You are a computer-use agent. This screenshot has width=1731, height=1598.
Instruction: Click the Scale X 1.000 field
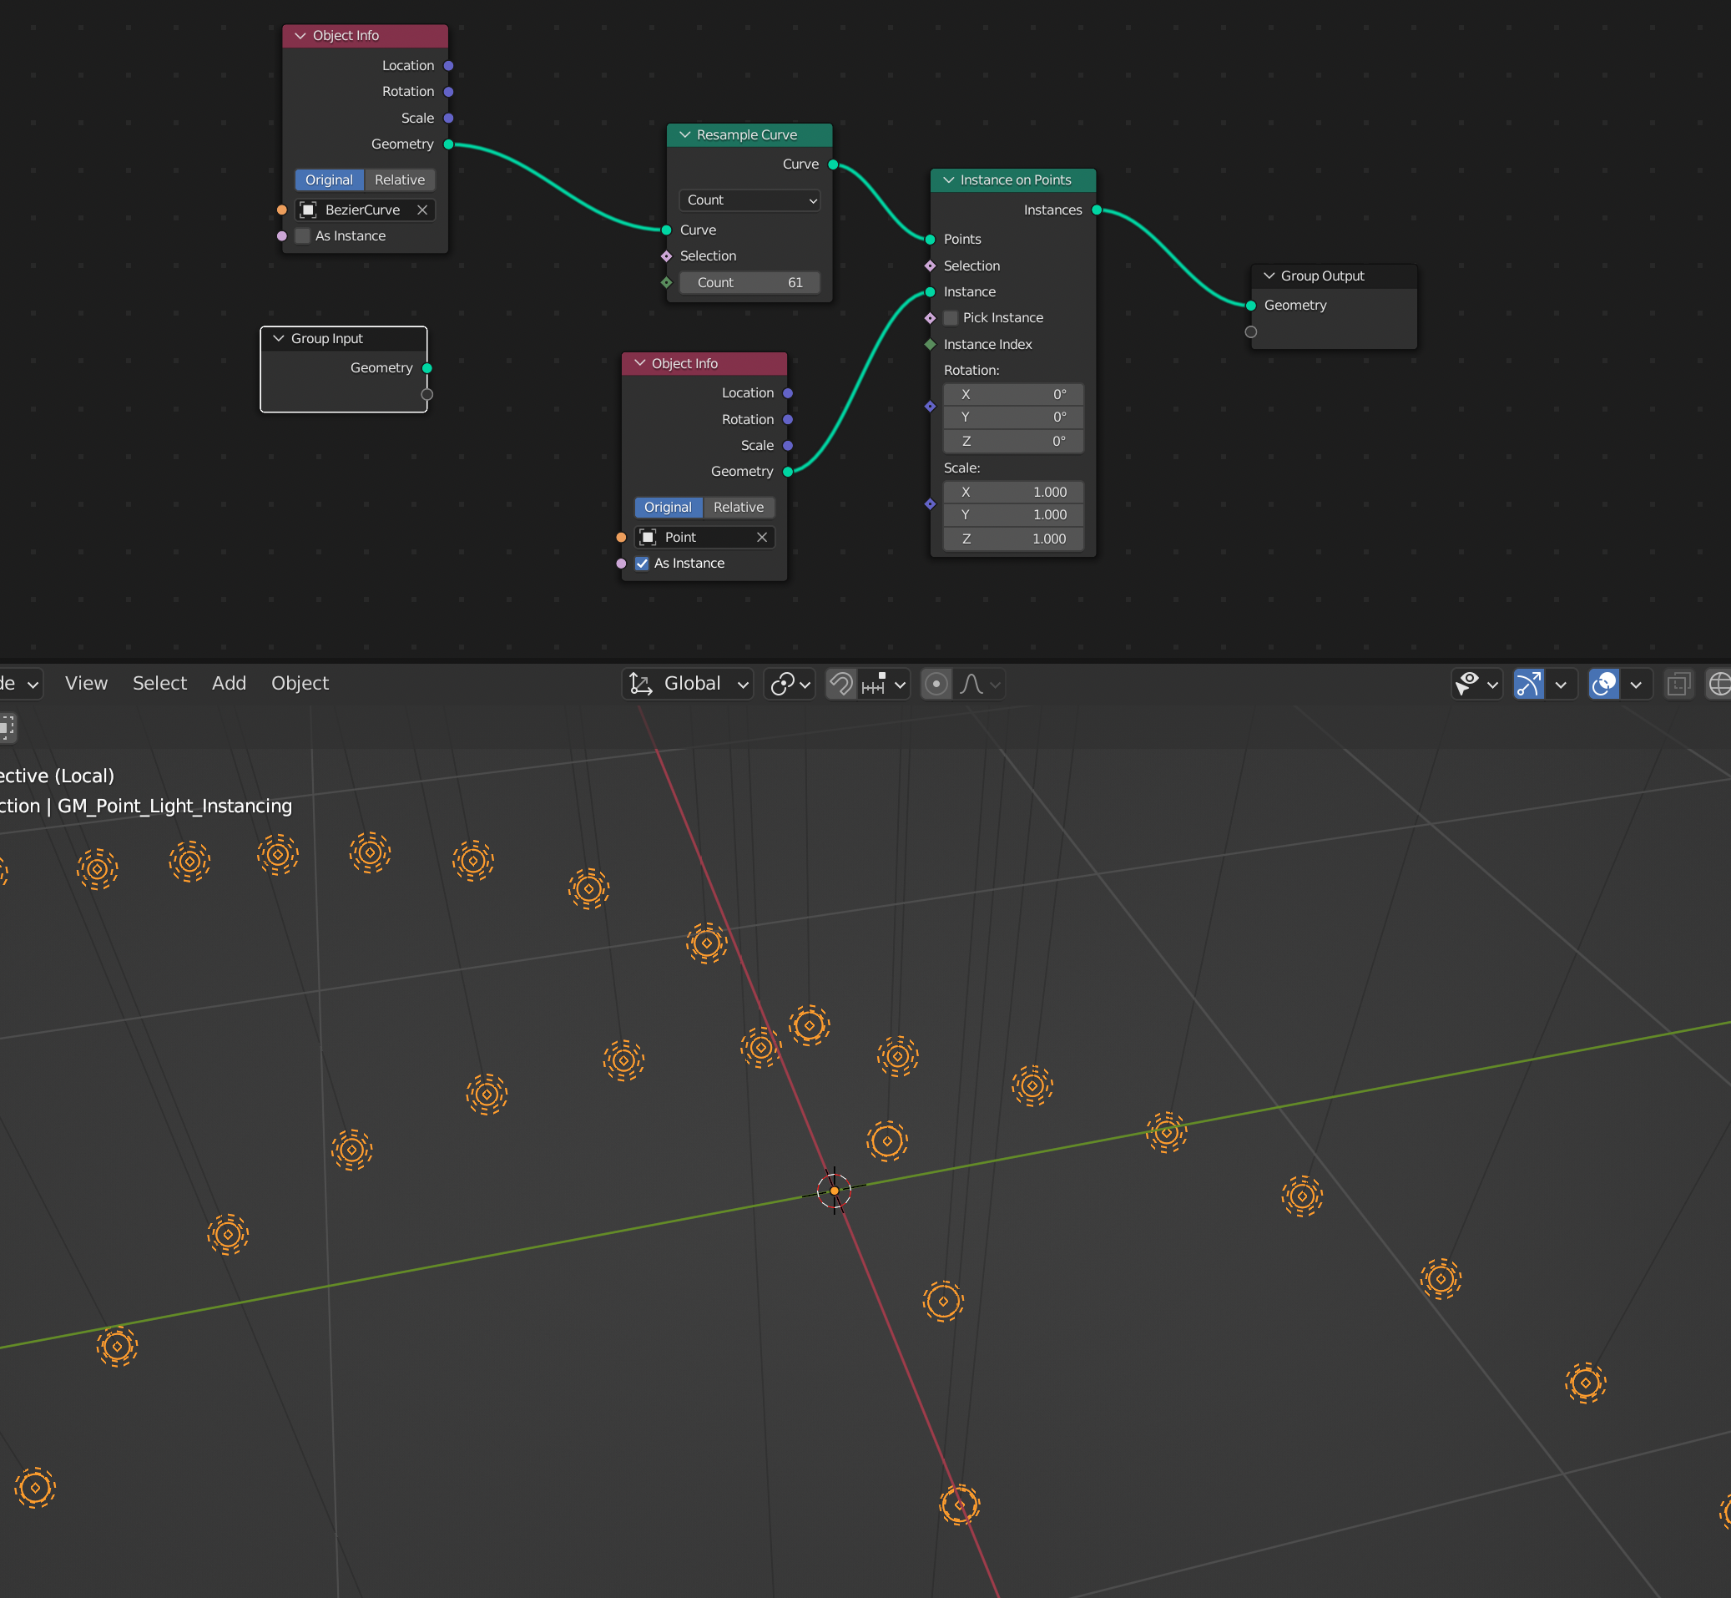(x=1013, y=492)
